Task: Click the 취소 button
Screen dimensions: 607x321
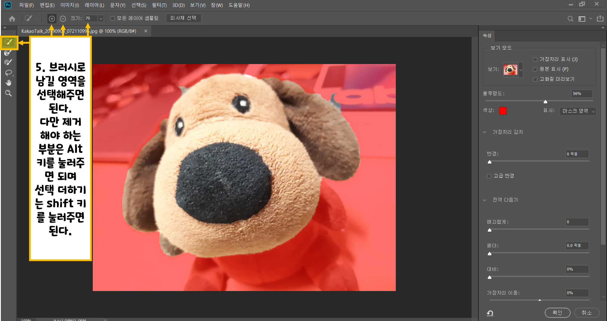Action: [587, 313]
